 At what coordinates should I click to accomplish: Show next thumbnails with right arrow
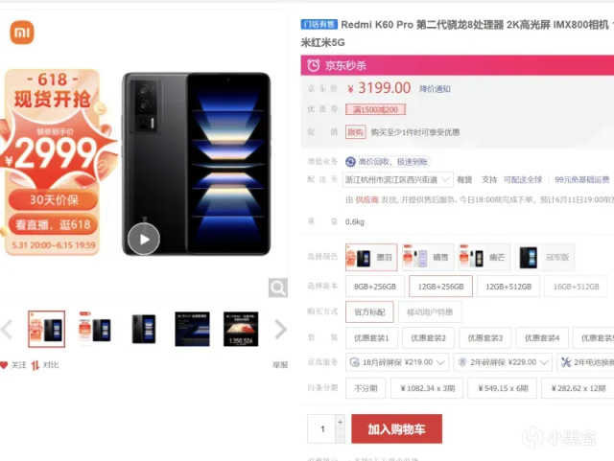pyautogui.click(x=281, y=329)
